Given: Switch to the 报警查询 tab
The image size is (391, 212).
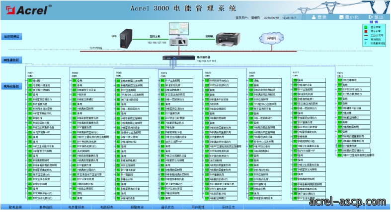Looking at the screenshot, I should (137, 207).
